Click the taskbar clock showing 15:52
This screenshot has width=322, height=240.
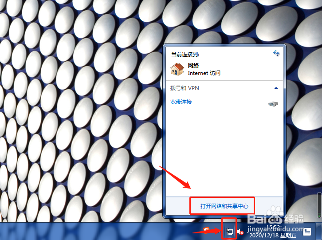tap(273, 227)
